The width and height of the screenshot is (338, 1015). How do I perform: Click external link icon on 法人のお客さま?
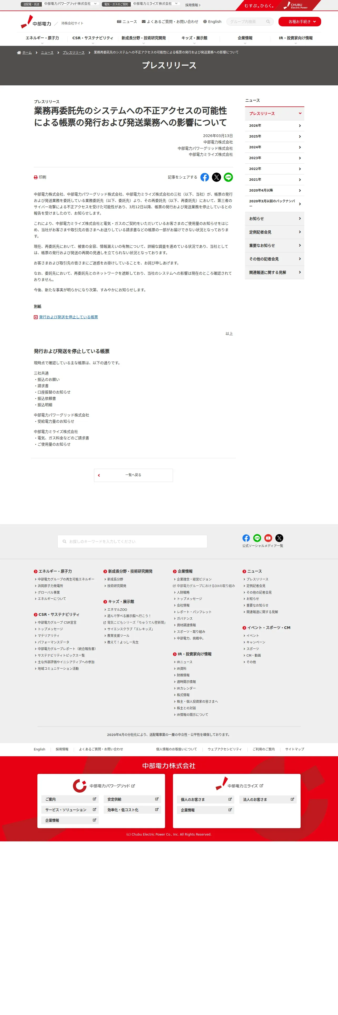tap(292, 799)
